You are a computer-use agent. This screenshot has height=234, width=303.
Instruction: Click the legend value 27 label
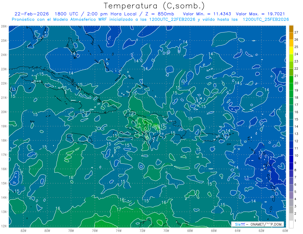click(x=296, y=32)
